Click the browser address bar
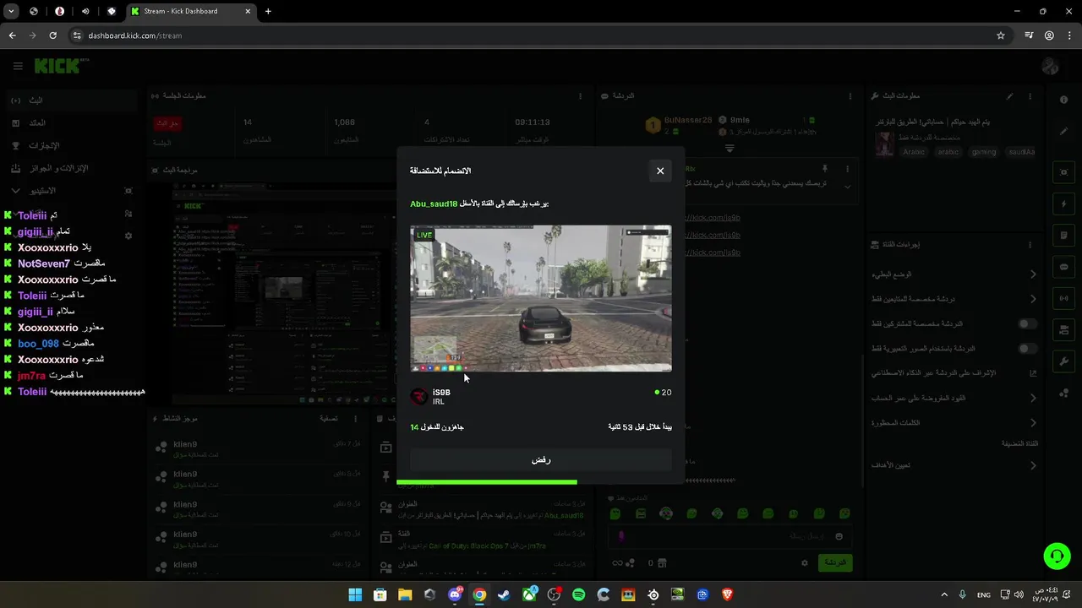The image size is (1082, 608). tap(533, 35)
